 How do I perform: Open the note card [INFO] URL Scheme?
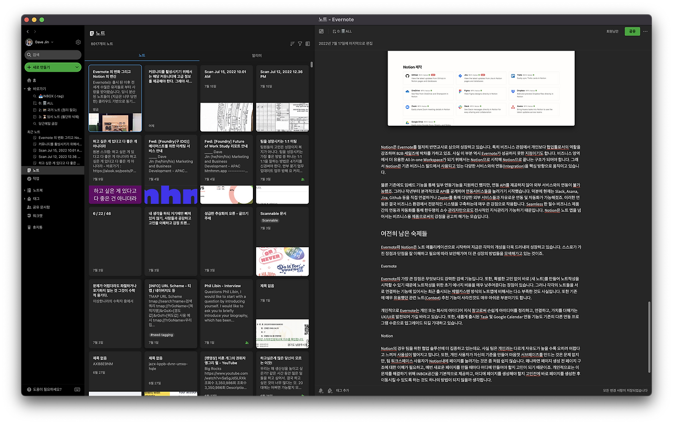pyautogui.click(x=170, y=314)
